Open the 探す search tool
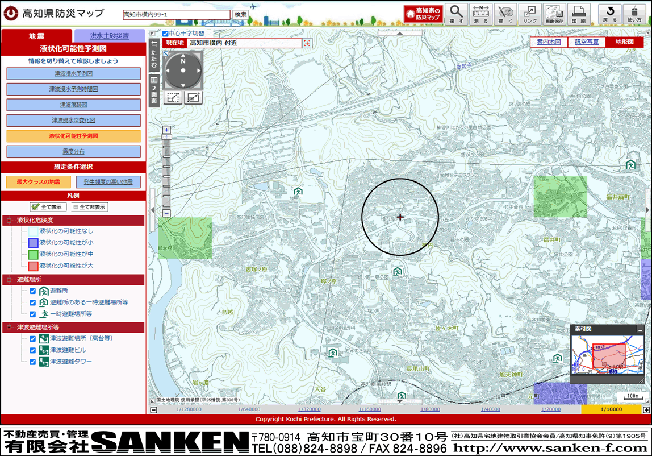The height and width of the screenshot is (456, 652). [456, 14]
